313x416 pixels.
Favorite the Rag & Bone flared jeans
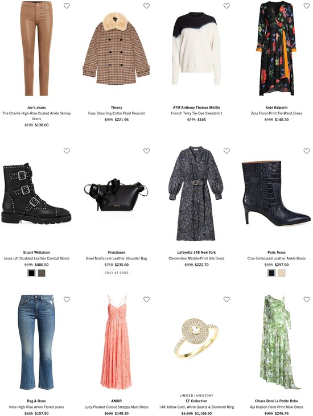[x=67, y=299]
